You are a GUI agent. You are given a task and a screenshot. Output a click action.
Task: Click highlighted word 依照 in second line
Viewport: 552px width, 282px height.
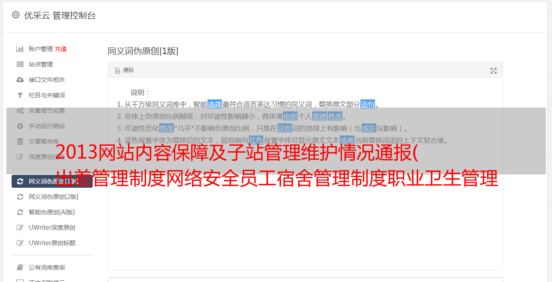click(290, 116)
